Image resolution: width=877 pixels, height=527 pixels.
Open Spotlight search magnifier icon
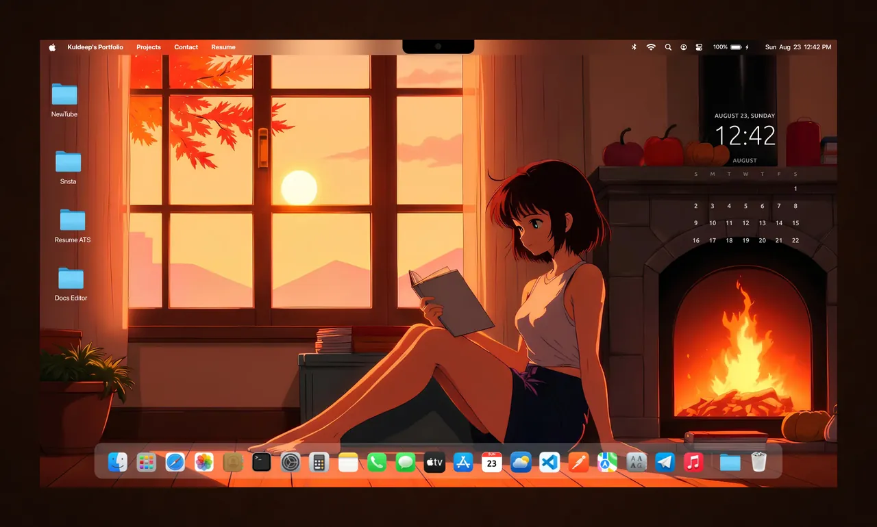point(668,47)
